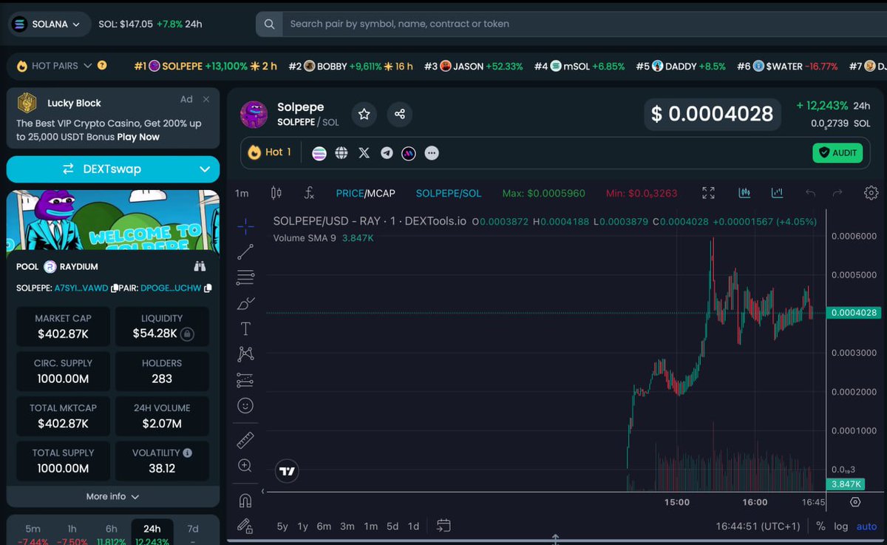Open the 1m chart interval selector
This screenshot has width=887, height=545.
pos(242,193)
